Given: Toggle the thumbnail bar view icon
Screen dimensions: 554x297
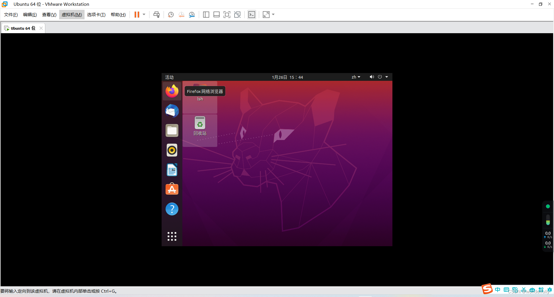Looking at the screenshot, I should [216, 14].
